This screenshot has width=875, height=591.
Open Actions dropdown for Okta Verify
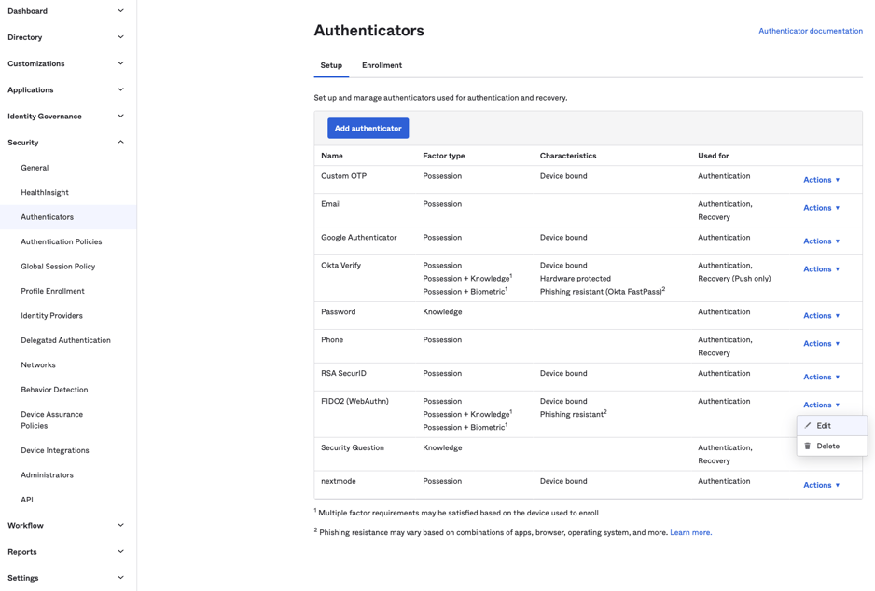[x=821, y=269]
